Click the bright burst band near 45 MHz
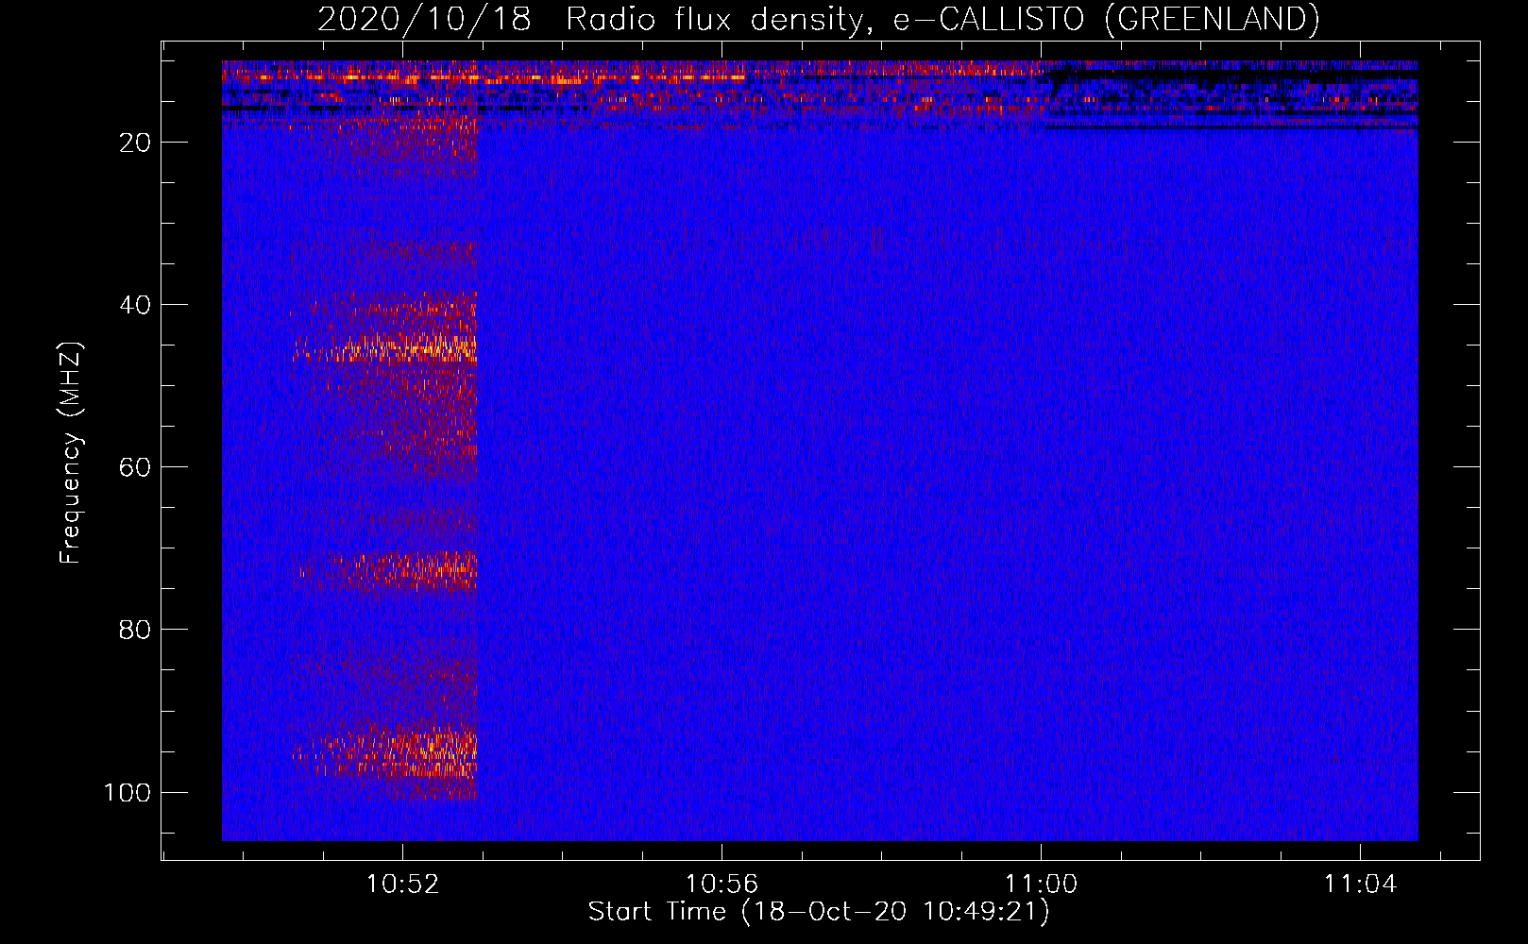Viewport: 1528px width, 944px height. [x=385, y=348]
